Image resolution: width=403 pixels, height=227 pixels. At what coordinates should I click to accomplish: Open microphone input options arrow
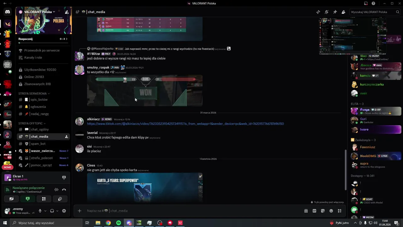click(x=45, y=211)
